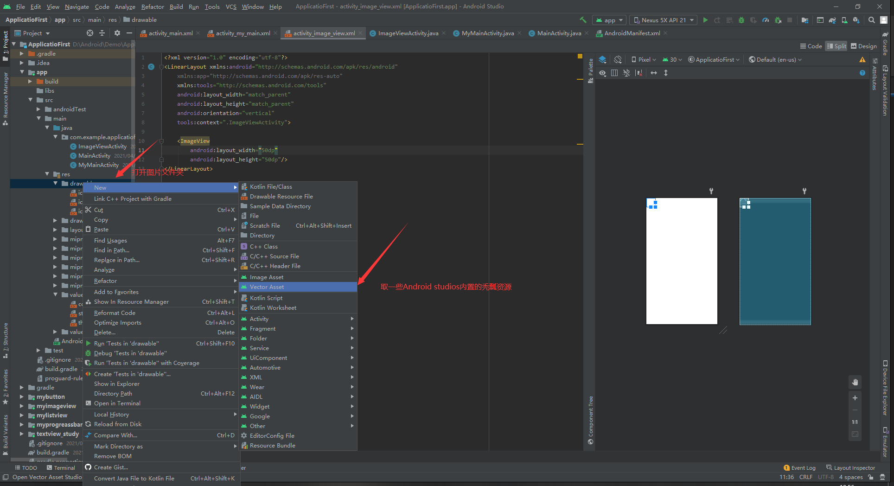Switch to Code view mode

point(811,46)
